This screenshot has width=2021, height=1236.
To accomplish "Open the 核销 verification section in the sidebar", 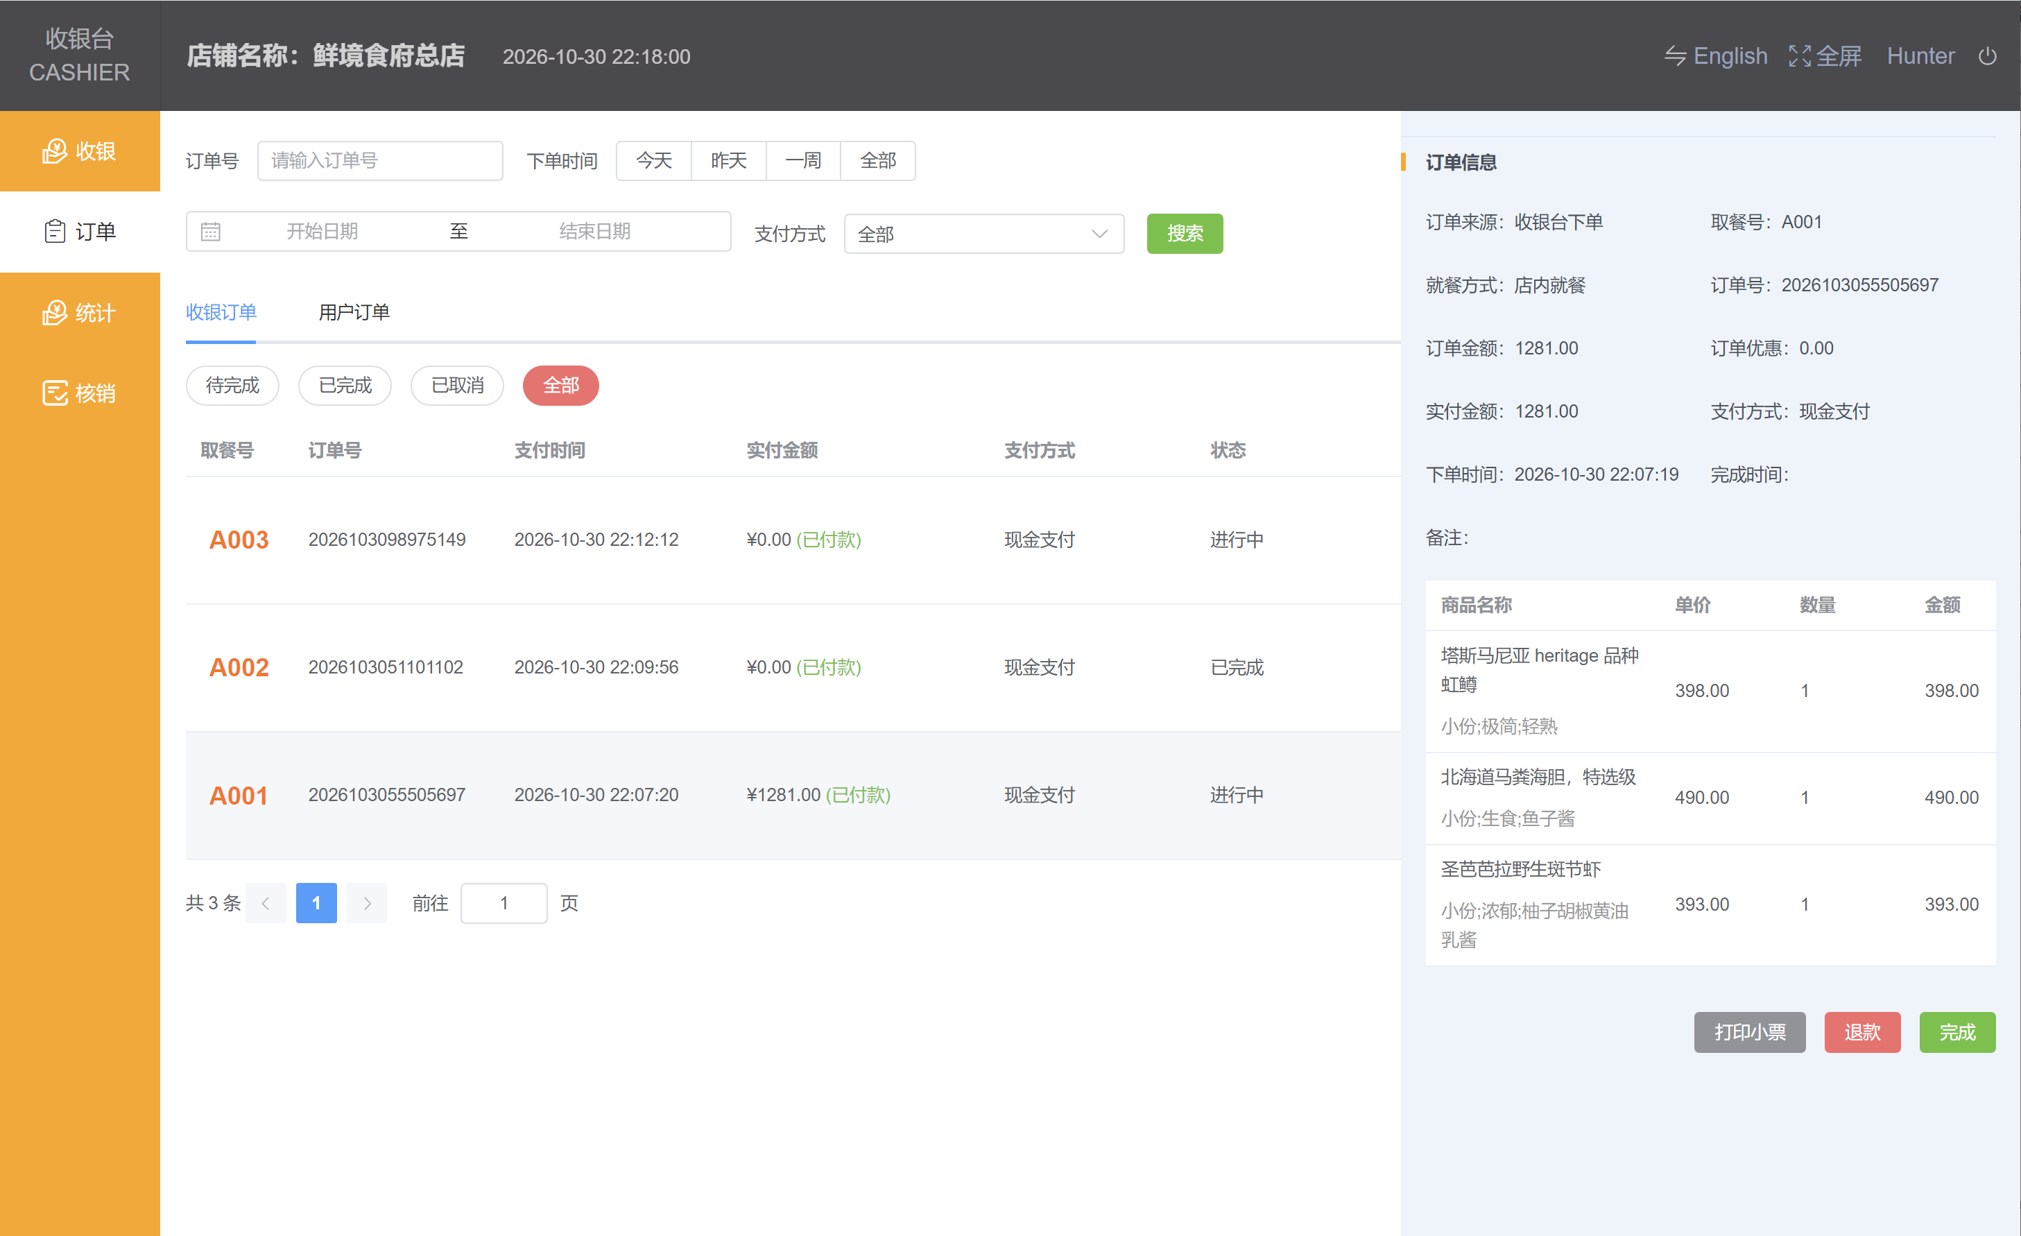I will click(x=80, y=393).
